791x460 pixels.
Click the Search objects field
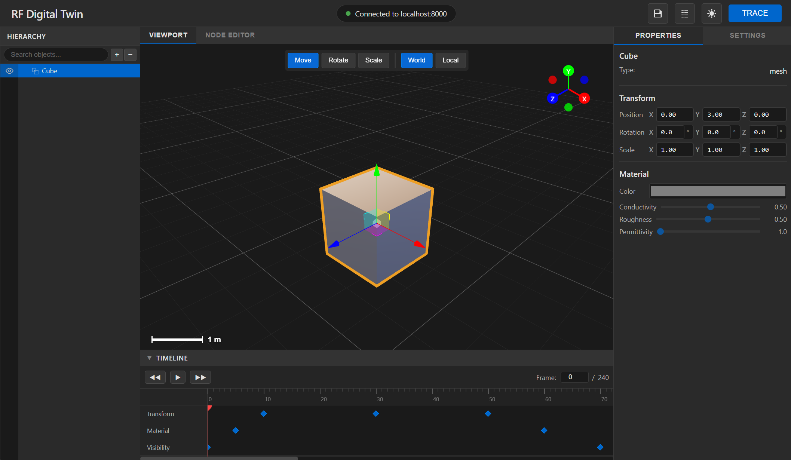[x=55, y=55]
